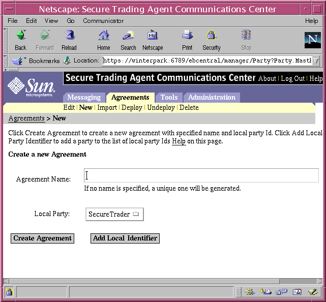This screenshot has width=326, height=302.
Task: Switch to the Administration tab
Action: click(212, 98)
